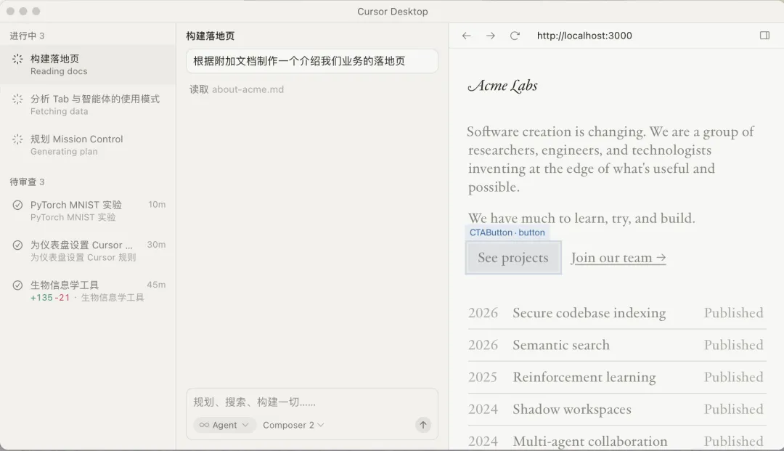Send prompt with the up-arrow button
This screenshot has height=451, width=784.
pos(423,425)
